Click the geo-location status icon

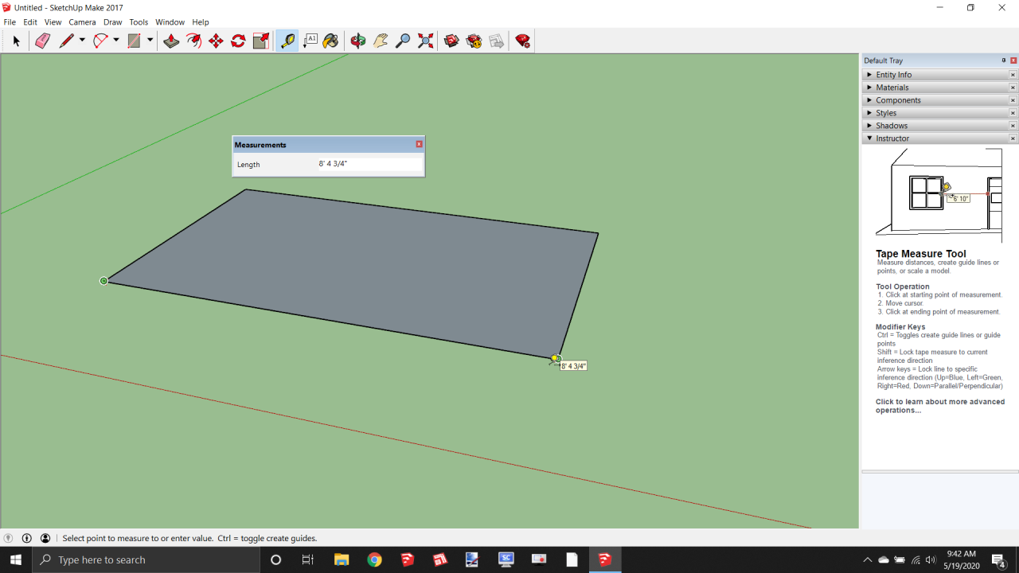[9, 538]
